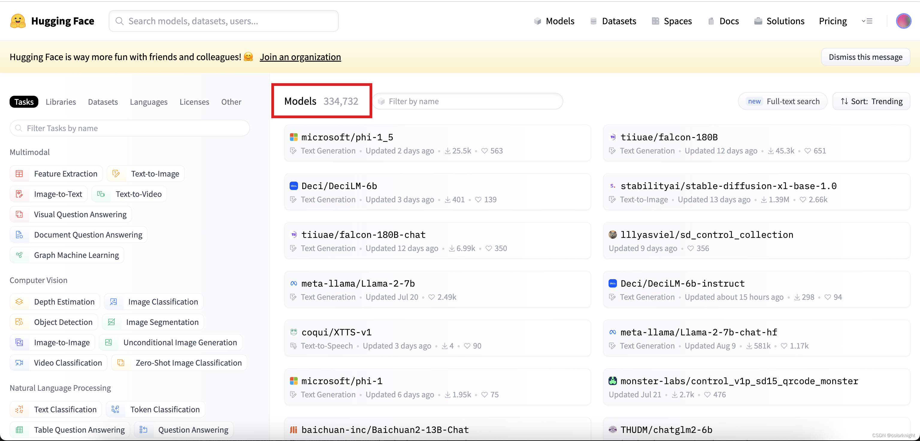Open the user profile avatar
Screen dimensions: 920x441
pos(903,21)
